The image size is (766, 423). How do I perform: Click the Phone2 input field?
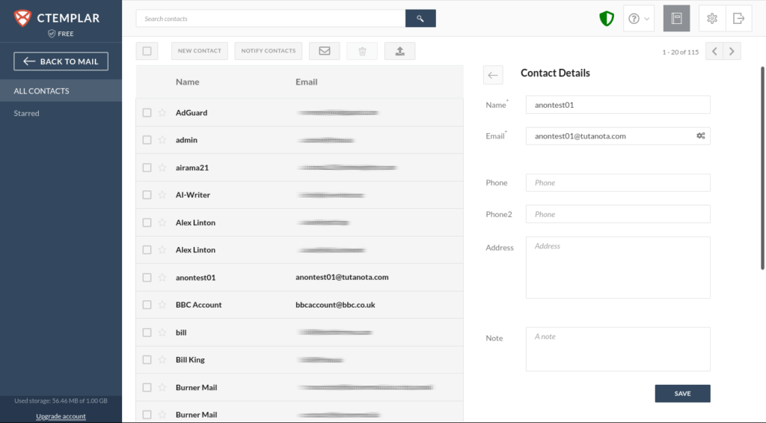pos(618,214)
